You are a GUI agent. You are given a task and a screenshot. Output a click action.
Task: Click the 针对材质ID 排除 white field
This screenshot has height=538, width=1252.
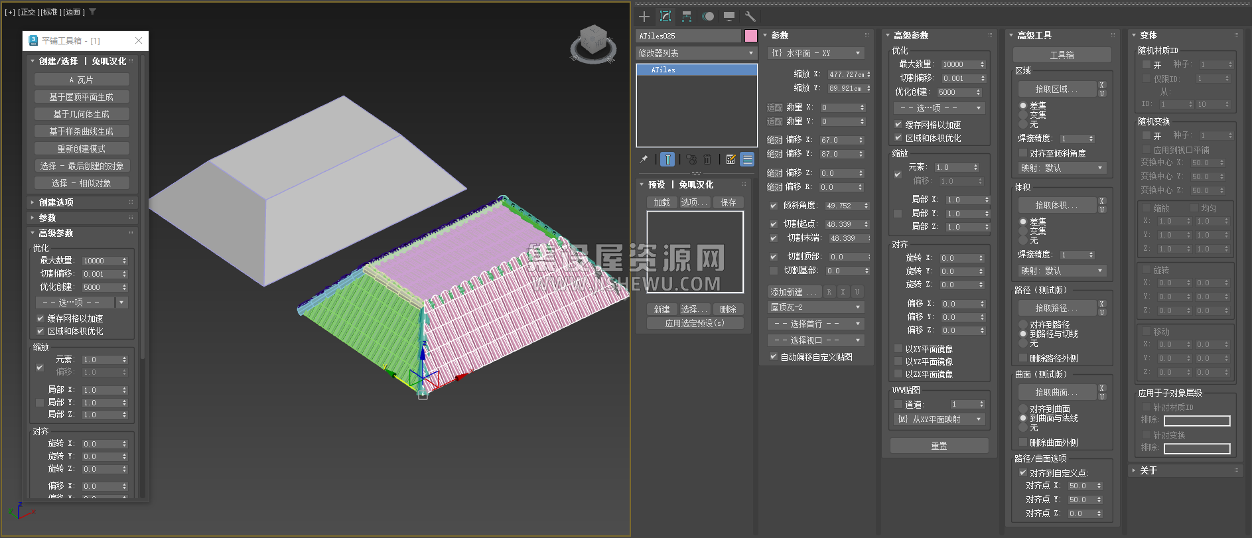tap(1197, 421)
